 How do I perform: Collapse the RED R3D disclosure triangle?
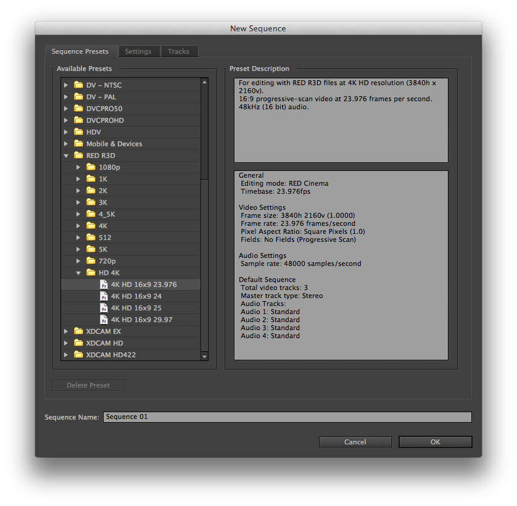pos(67,155)
